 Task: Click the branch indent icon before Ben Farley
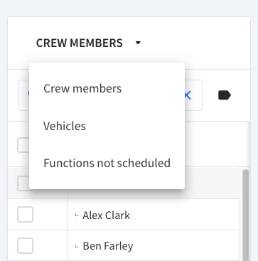pyautogui.click(x=77, y=247)
